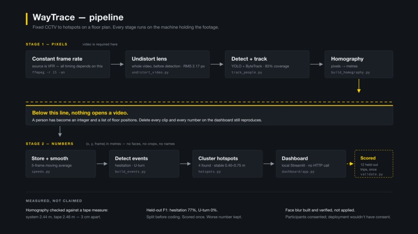The width and height of the screenshot is (418, 234).
Task: Click the 'build_homography.py' filename
Action: [x=350, y=72]
